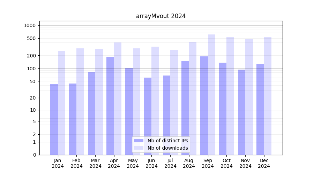Select the July distinct IPs bar
The width and height of the screenshot is (314, 174).
pos(166,115)
